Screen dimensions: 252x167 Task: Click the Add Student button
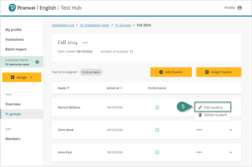click(x=171, y=72)
